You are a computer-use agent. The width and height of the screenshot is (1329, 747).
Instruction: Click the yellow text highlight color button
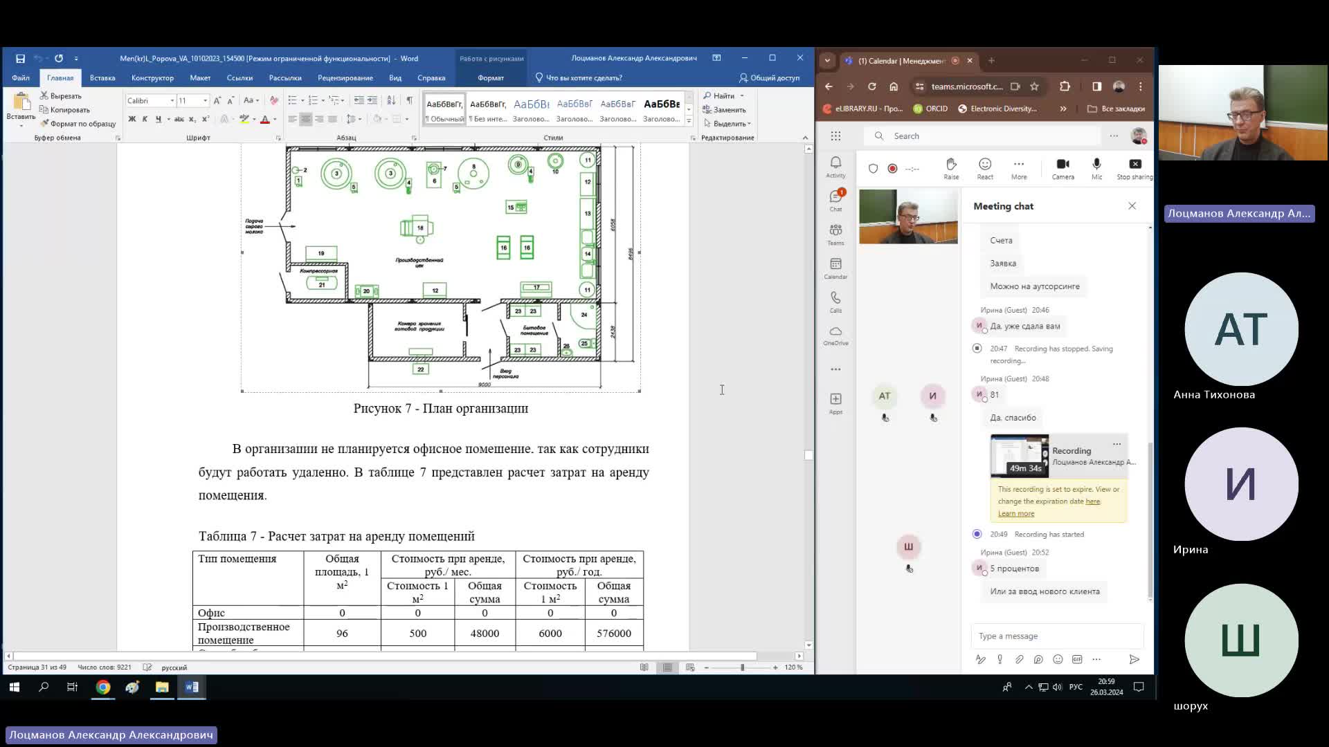pos(244,120)
